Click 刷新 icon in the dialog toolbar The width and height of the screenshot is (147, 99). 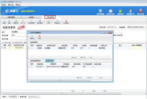[x=32, y=36]
